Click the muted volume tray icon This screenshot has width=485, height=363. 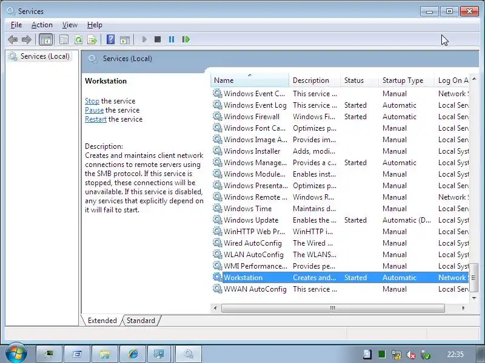411,355
